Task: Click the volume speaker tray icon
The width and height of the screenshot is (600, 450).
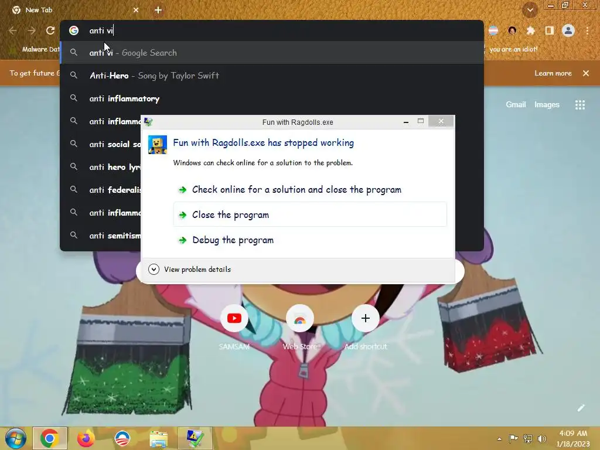Action: (541, 438)
